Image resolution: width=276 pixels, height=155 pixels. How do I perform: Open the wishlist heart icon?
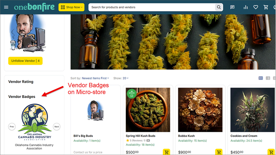pyautogui.click(x=256, y=7)
